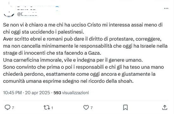
Task: Bookmark this post
Action: [x=125, y=107]
